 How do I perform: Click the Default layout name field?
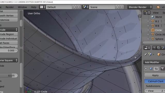pyautogui.click(x=59, y=7)
